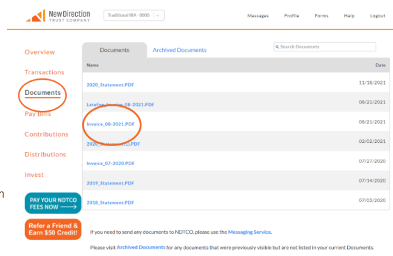393x256 pixels.
Task: Go to Profile in the top navigation
Action: (291, 16)
